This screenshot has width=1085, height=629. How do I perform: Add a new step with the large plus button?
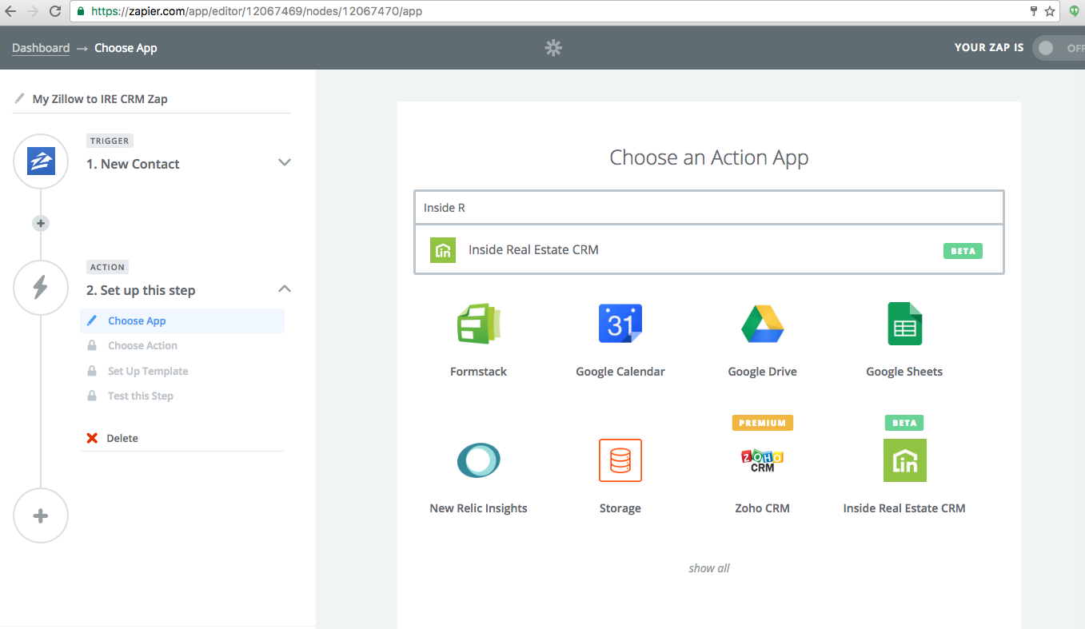point(41,516)
